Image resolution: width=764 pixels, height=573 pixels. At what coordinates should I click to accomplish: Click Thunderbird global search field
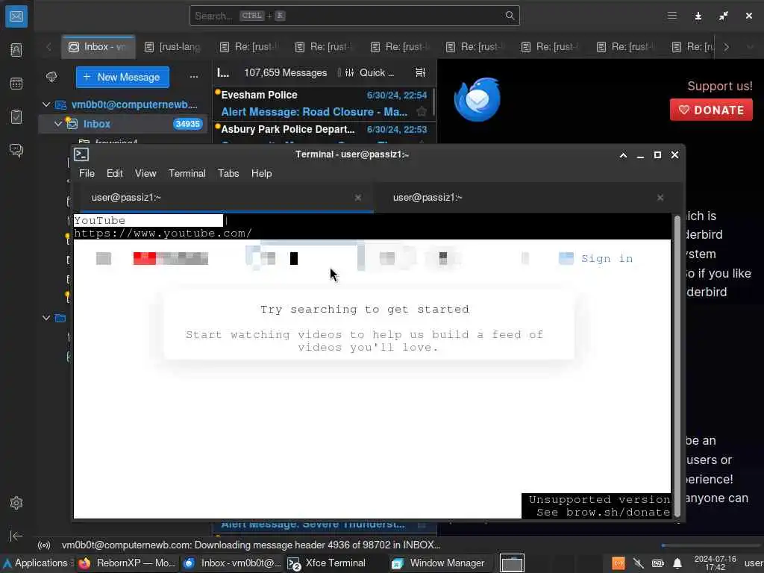point(354,16)
